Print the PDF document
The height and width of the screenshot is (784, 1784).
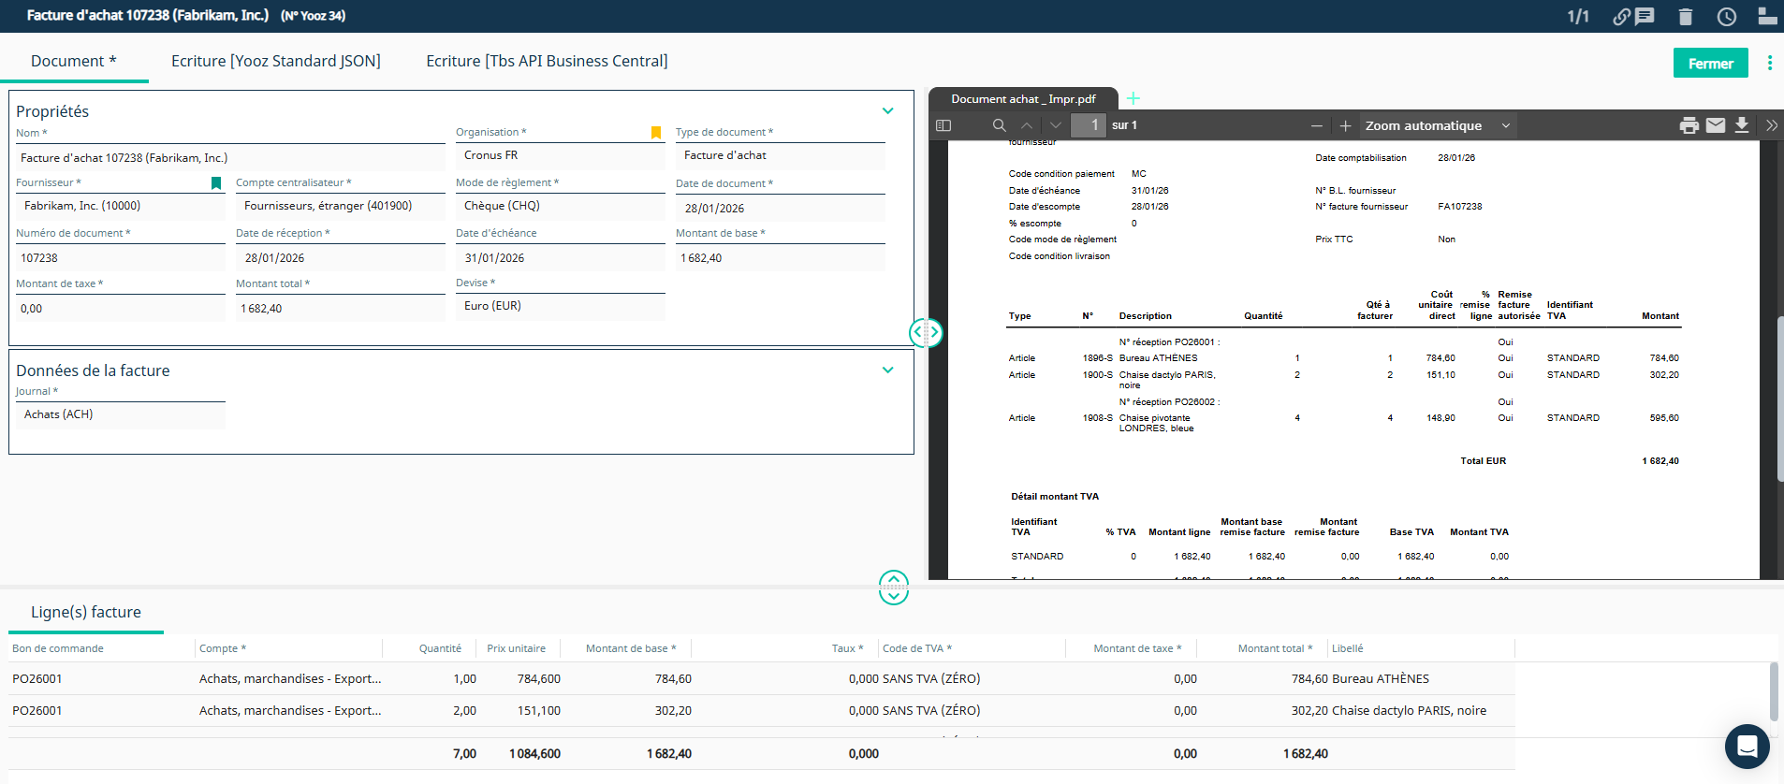[x=1689, y=125]
